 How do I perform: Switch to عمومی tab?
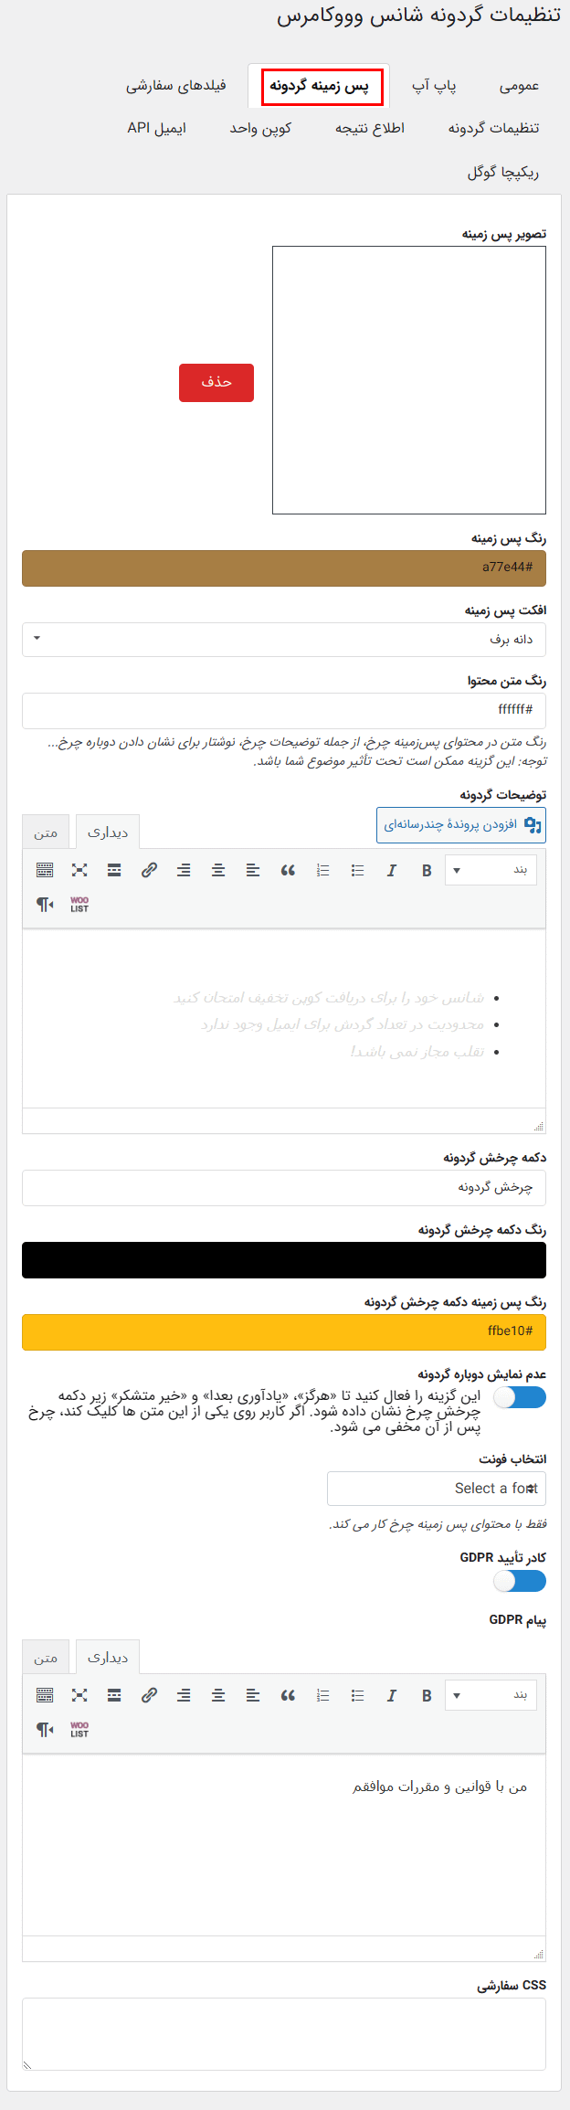(x=519, y=86)
